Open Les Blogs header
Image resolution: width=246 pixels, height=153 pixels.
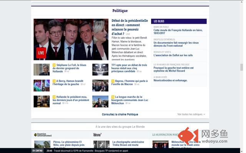[x=179, y=21]
